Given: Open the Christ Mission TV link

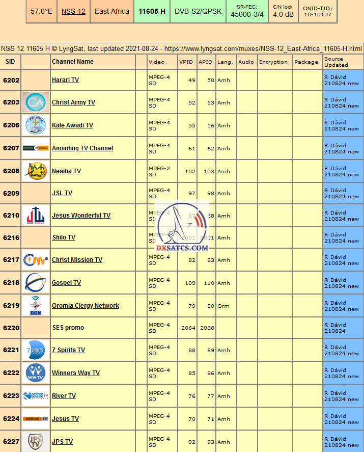Looking at the screenshot, I should [x=77, y=260].
